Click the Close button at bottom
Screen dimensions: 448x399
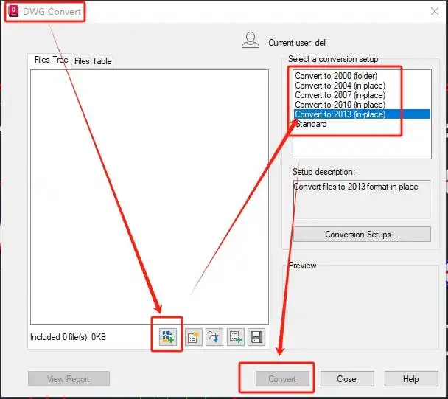[346, 379]
